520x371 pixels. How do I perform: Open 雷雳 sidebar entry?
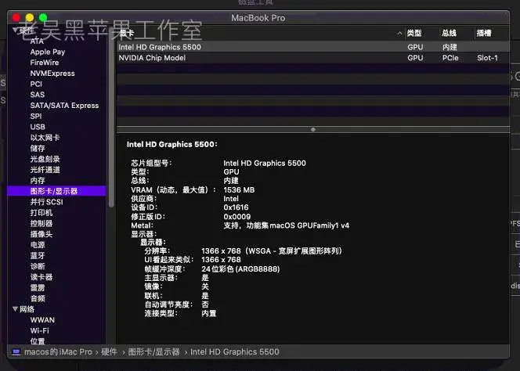[38, 288]
